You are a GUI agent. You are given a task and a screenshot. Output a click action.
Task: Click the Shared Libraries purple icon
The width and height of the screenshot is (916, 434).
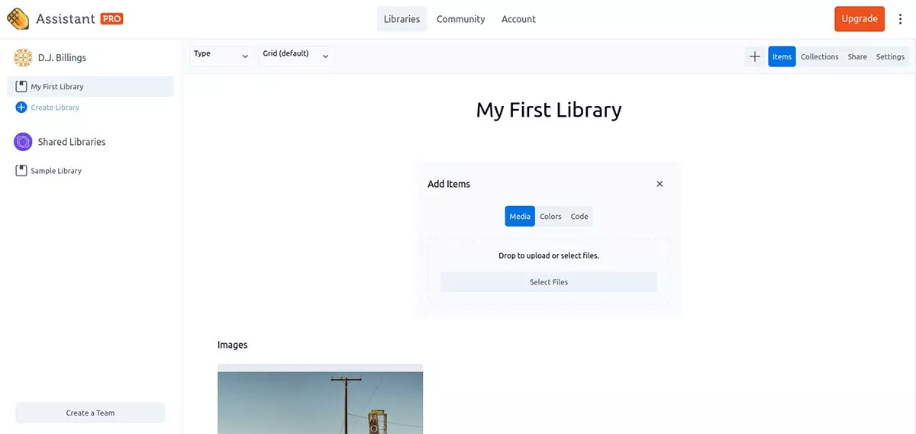23,142
